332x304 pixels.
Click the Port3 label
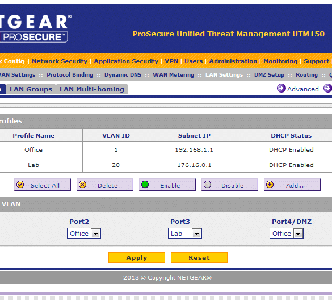pyautogui.click(x=180, y=222)
